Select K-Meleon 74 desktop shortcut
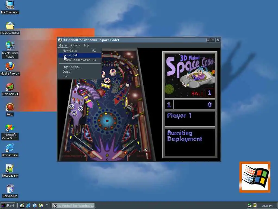Screen dimensions: 278x209 click(x=10, y=89)
